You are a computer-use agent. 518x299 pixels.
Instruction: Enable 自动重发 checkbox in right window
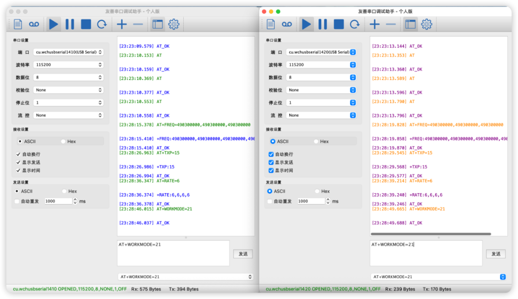pos(271,201)
